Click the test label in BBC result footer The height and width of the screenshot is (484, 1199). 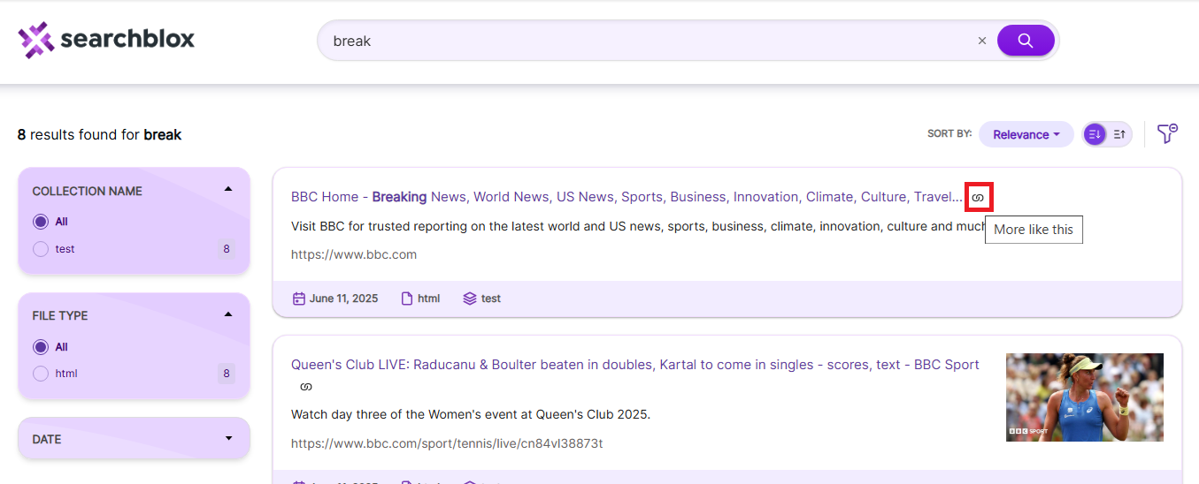491,299
